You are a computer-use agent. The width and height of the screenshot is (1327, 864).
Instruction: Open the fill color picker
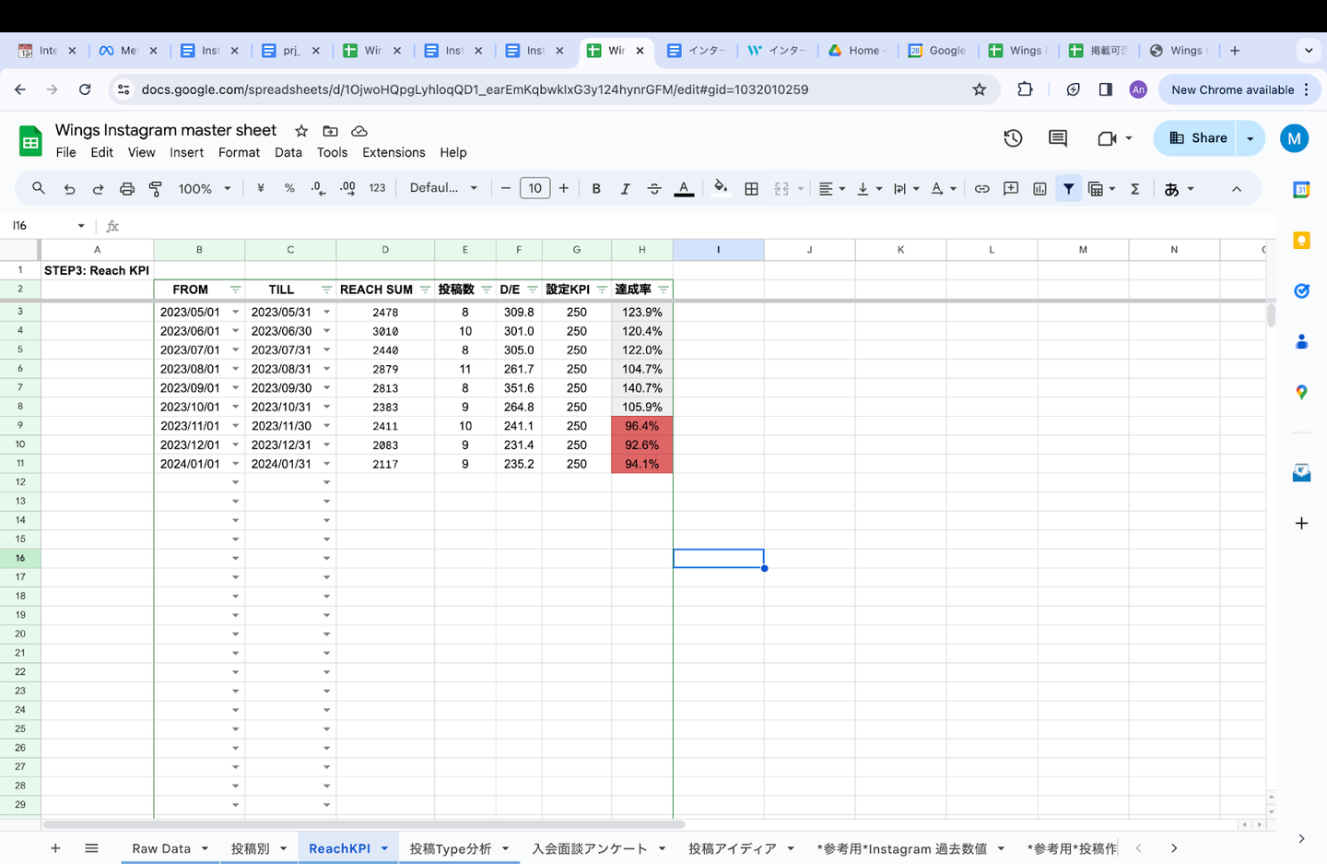coord(721,188)
